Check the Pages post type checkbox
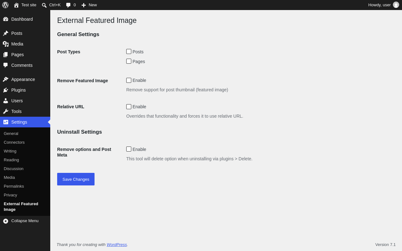Screen dimensions: 402x251 coord(129,61)
